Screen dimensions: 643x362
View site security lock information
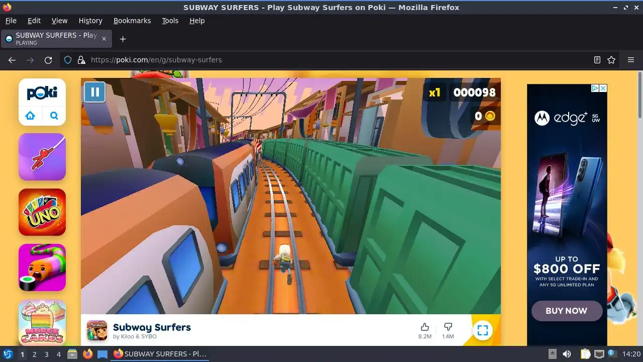[81, 60]
